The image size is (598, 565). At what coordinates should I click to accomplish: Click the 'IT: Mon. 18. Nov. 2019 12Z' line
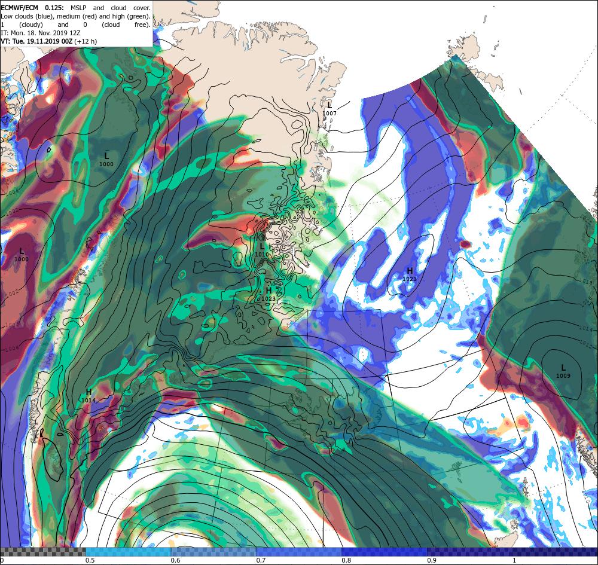click(x=41, y=33)
